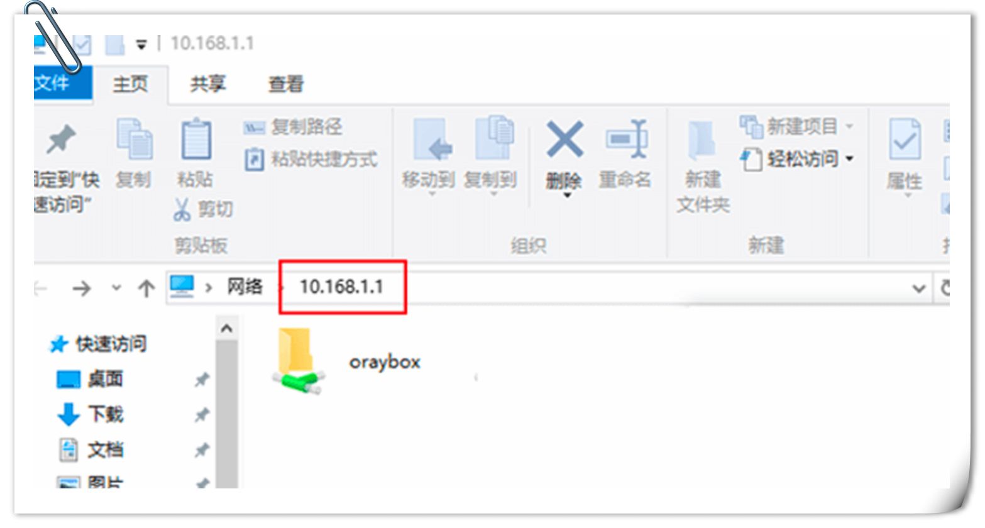Click the Move to icon

[x=432, y=139]
